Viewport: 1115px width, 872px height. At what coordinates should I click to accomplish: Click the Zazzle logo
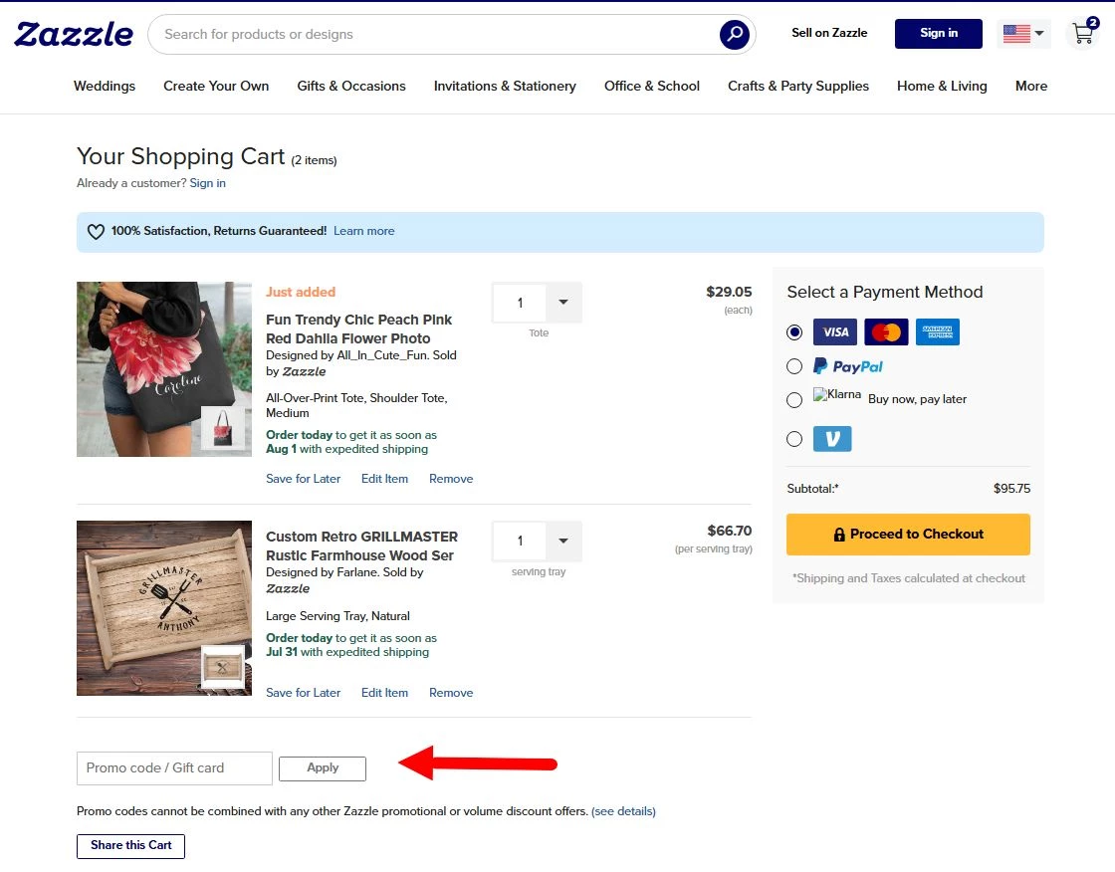click(73, 33)
